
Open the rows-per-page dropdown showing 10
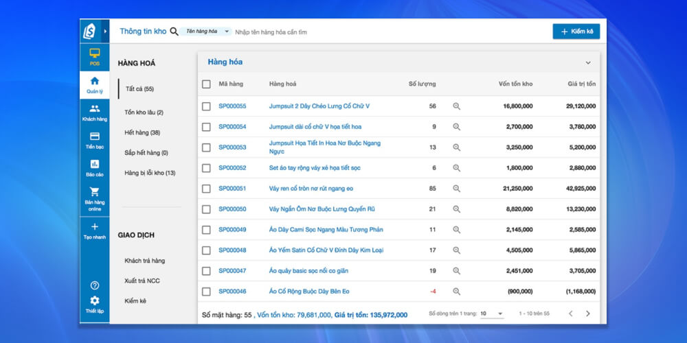492,314
